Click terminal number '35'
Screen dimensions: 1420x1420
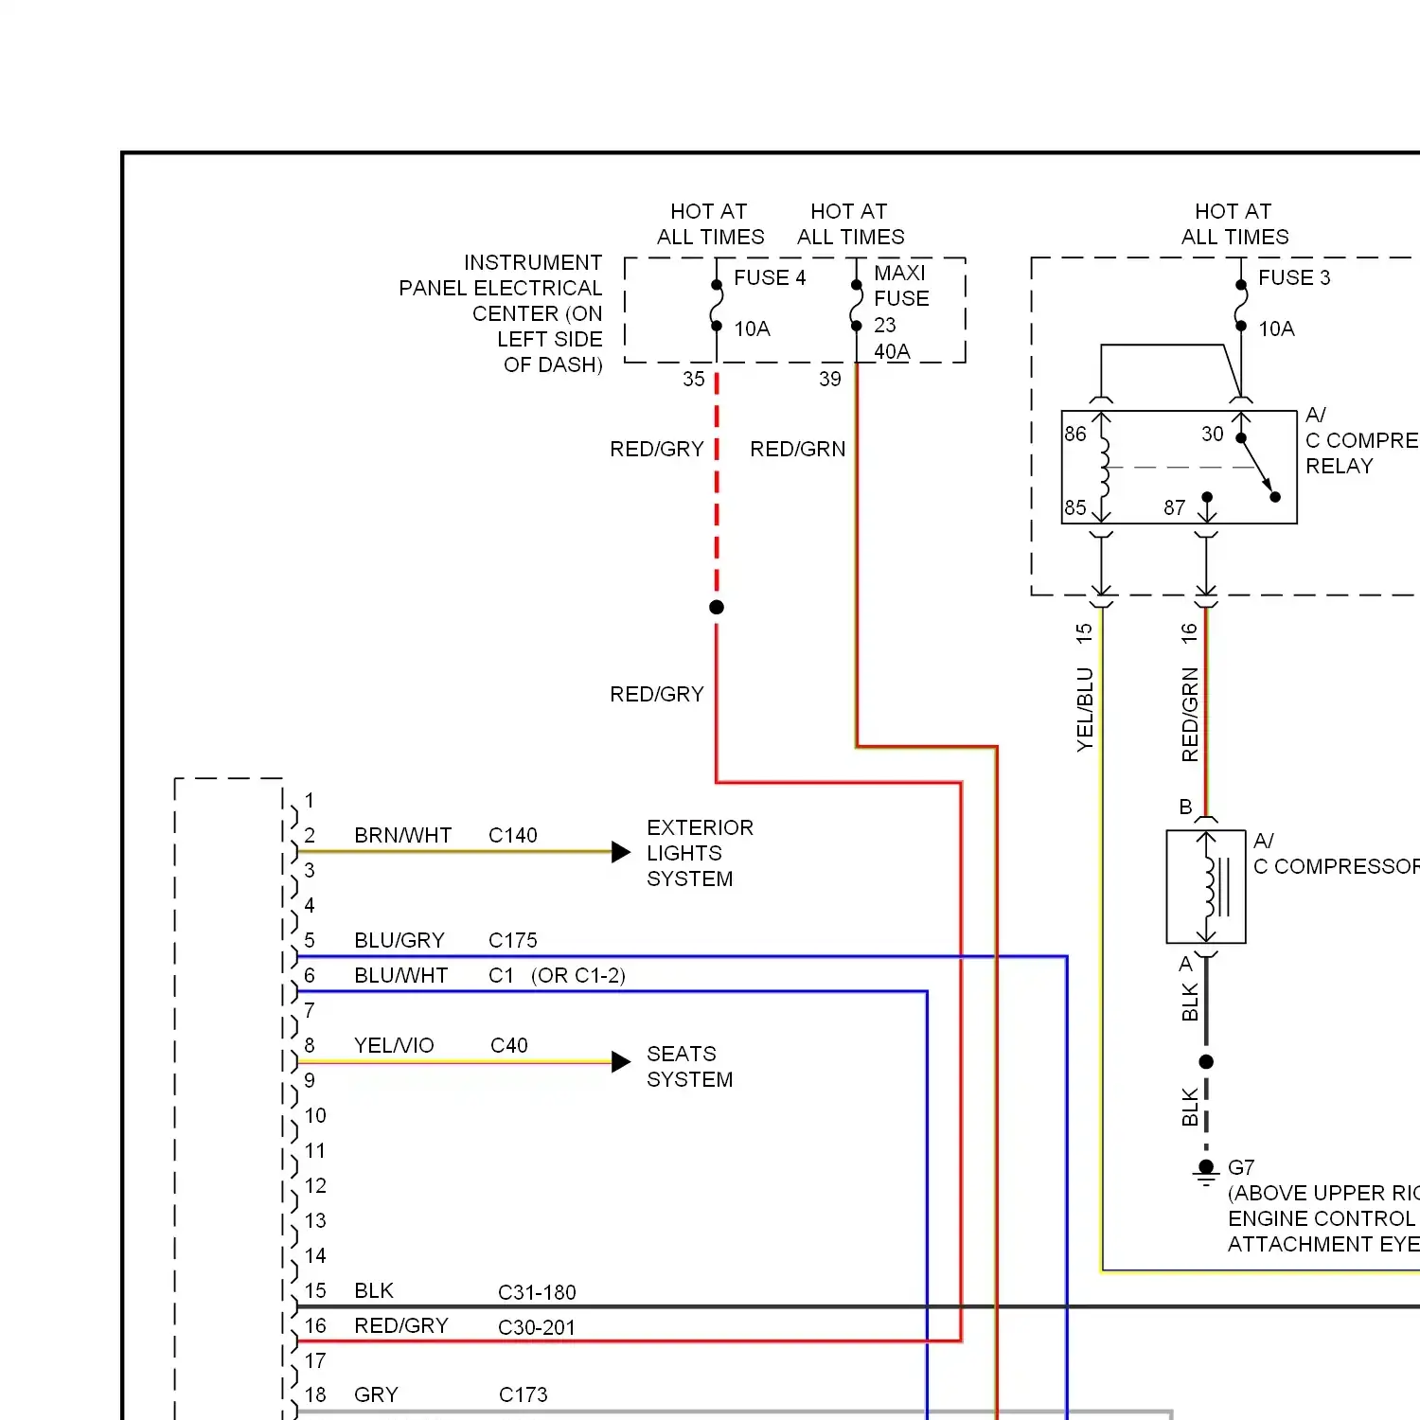pyautogui.click(x=694, y=379)
